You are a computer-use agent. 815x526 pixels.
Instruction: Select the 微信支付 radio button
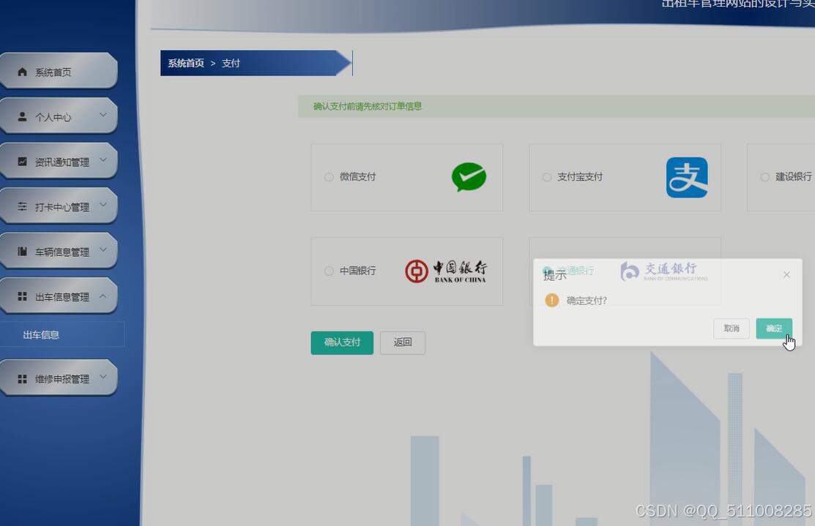coord(329,177)
